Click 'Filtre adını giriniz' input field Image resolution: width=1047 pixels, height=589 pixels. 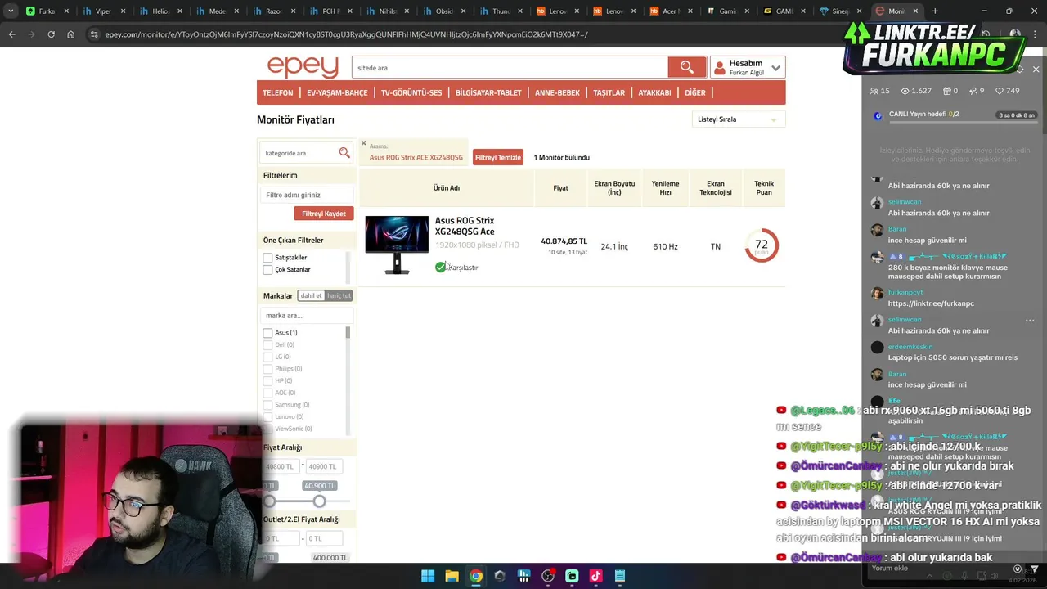click(308, 195)
